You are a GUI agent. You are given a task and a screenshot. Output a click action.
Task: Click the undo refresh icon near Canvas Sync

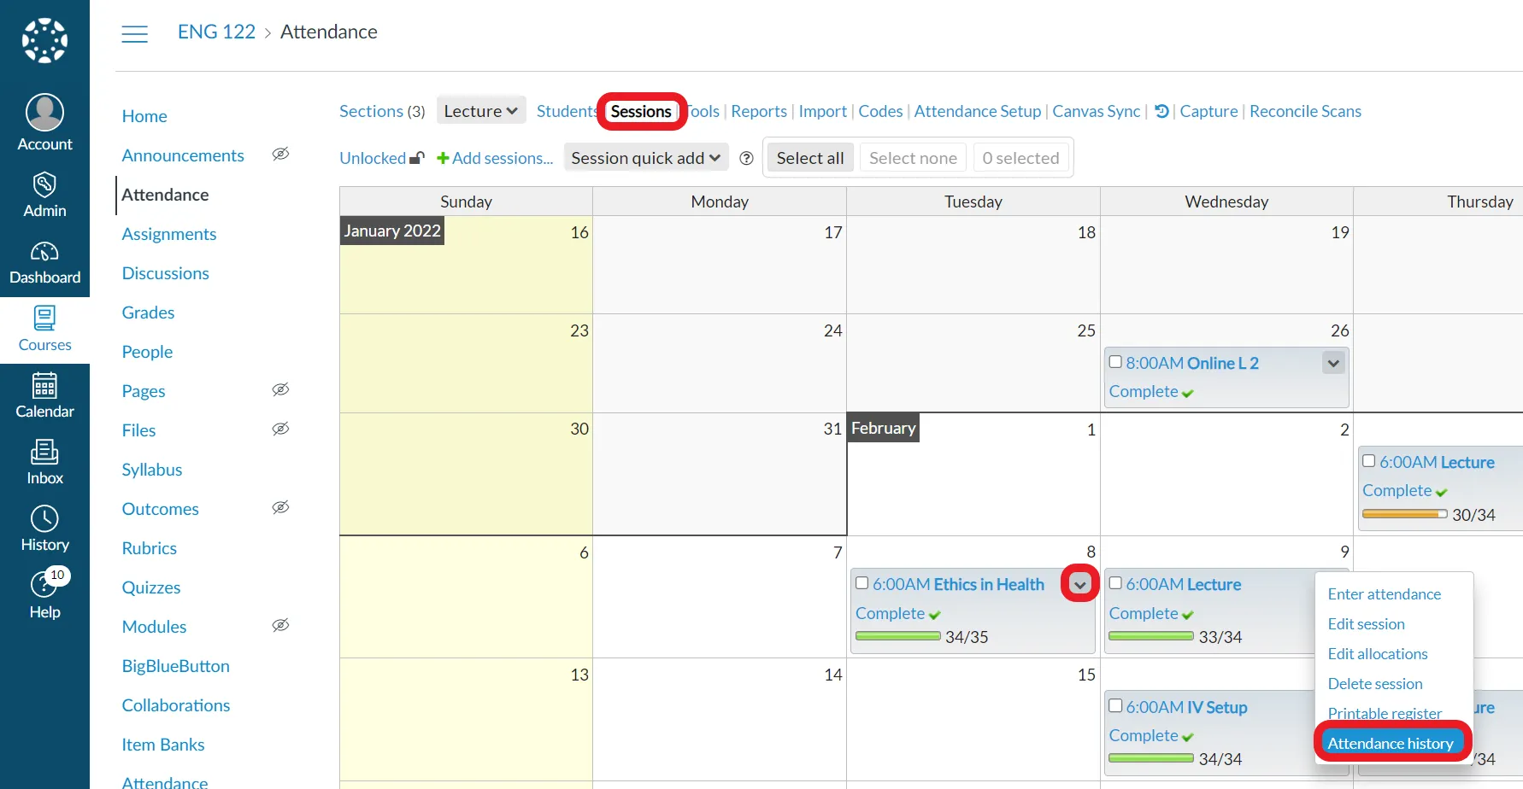[x=1161, y=111]
